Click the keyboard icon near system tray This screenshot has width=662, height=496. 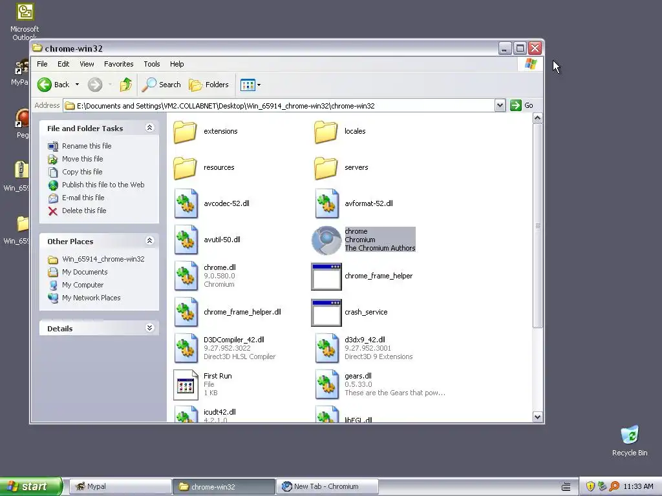click(566, 487)
